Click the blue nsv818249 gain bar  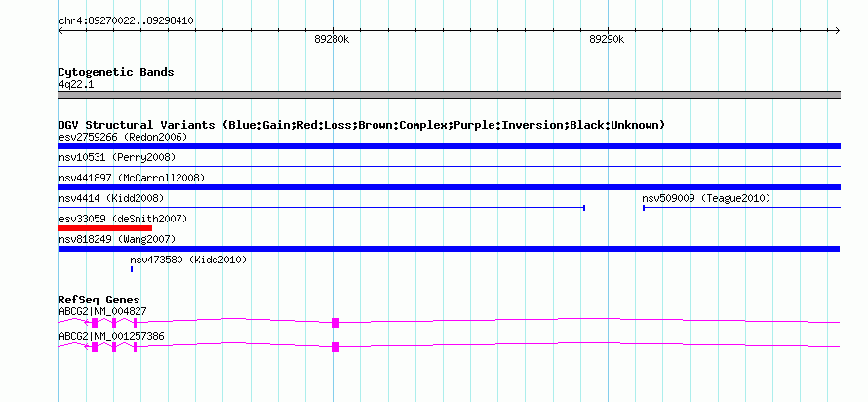click(x=449, y=249)
